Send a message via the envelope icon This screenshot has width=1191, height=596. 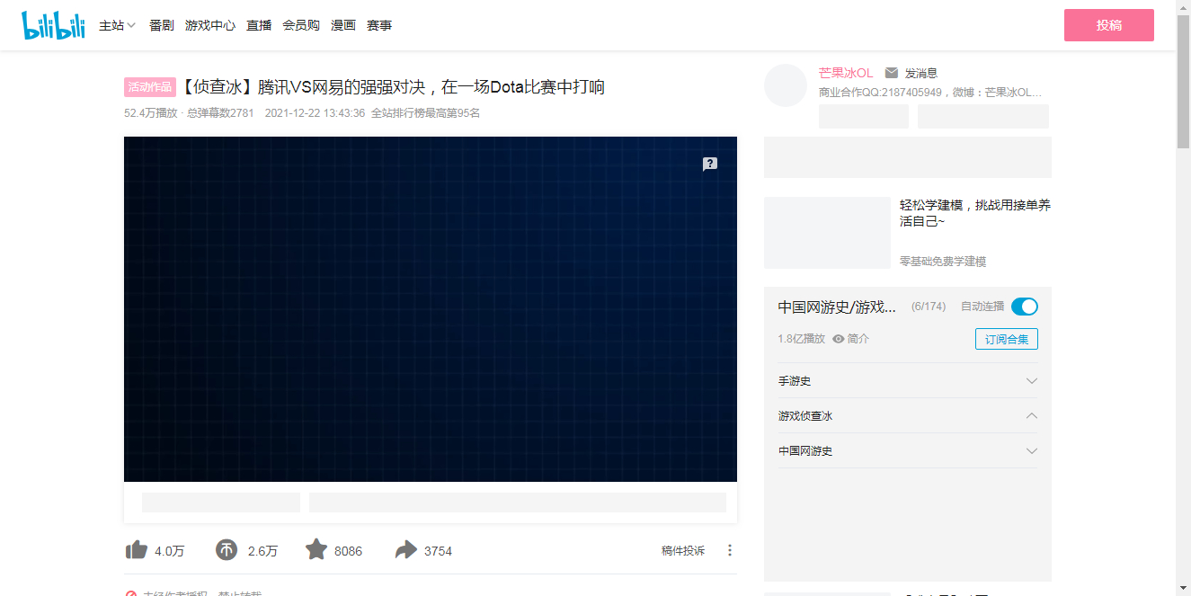[x=892, y=73]
